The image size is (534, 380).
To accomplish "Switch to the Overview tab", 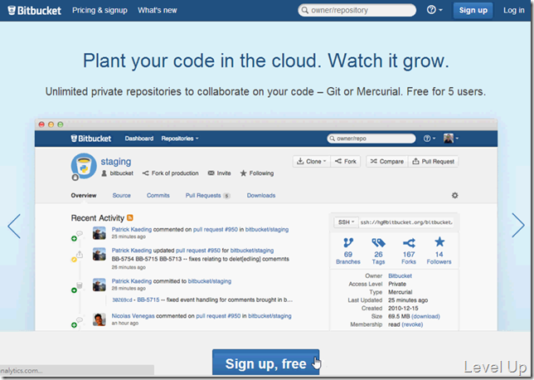I will click(84, 195).
